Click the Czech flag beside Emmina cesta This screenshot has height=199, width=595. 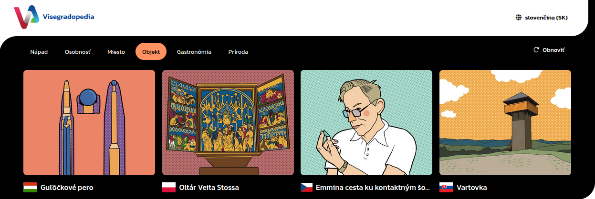pos(307,187)
